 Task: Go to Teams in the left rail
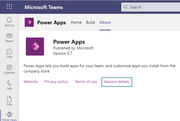tap(9, 38)
